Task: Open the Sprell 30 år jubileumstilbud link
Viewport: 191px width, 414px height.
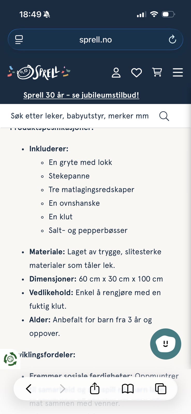Action: point(81,95)
